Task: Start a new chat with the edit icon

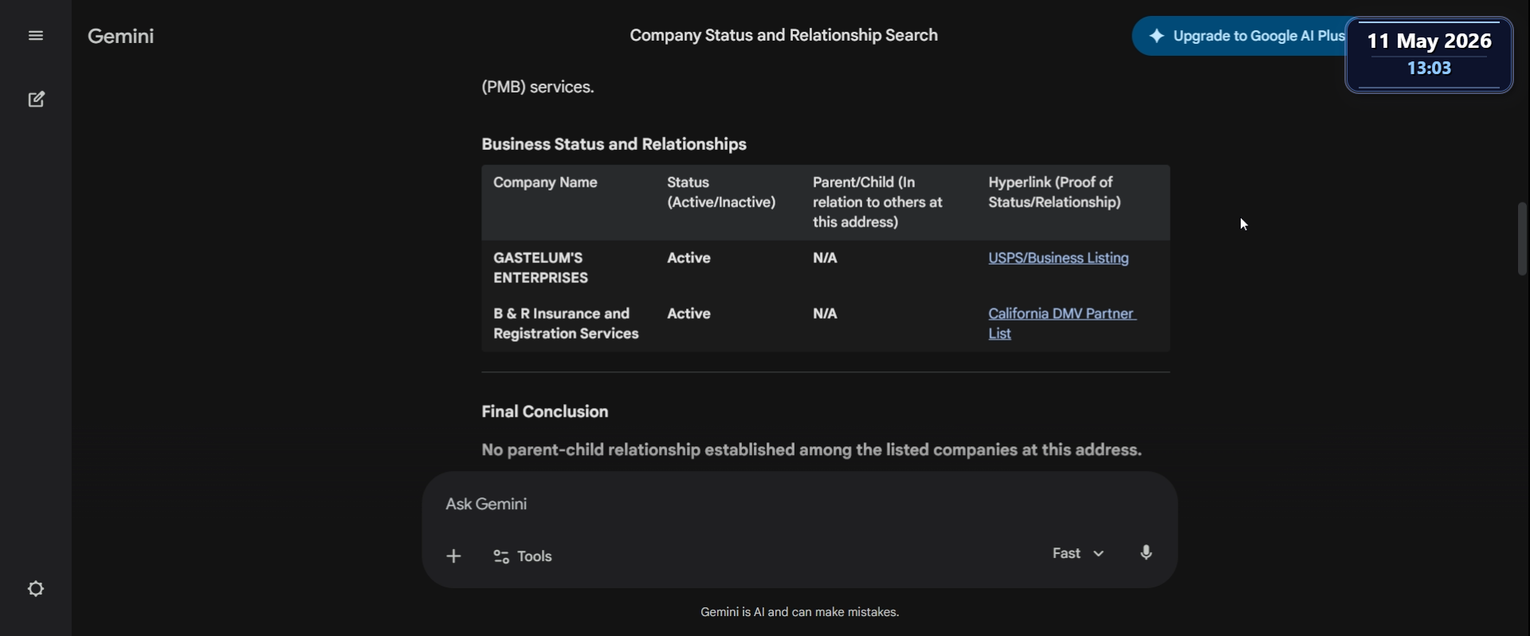Action: (x=36, y=100)
